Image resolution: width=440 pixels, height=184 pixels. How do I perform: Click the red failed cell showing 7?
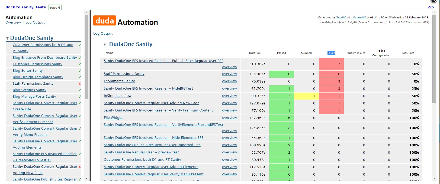click(331, 64)
